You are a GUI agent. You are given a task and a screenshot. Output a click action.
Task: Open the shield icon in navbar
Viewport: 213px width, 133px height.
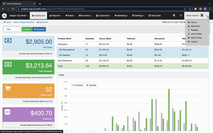[174, 15]
